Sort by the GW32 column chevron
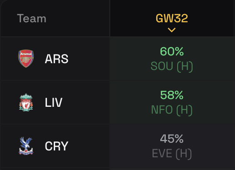The height and width of the screenshot is (170, 235). [172, 30]
